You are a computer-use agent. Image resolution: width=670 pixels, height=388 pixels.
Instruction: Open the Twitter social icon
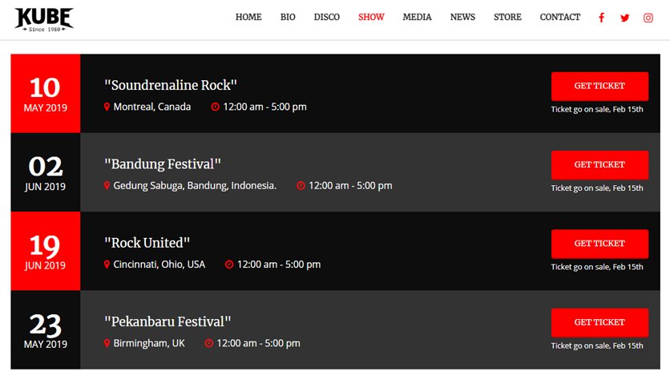[624, 18]
